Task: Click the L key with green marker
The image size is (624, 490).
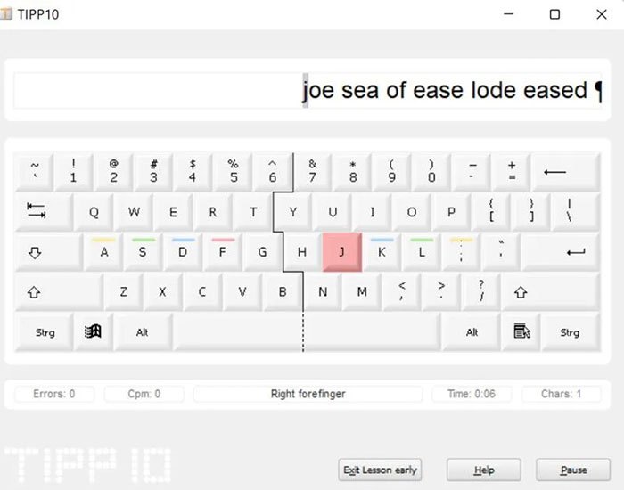Action: coord(422,252)
